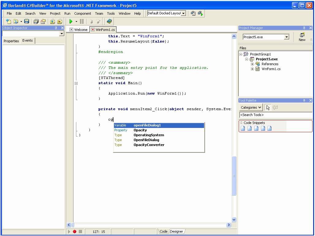Image resolution: width=315 pixels, height=236 pixels.
Task: Switch to the Properties tab in Object Inspector
Action: point(11,41)
